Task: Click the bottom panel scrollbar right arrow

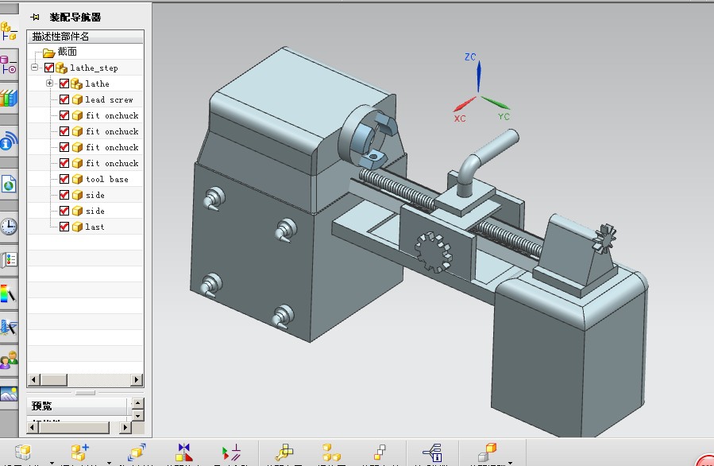Action: pyautogui.click(x=125, y=428)
